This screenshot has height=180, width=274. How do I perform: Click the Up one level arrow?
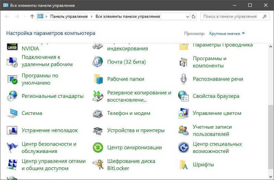[x=32, y=16]
